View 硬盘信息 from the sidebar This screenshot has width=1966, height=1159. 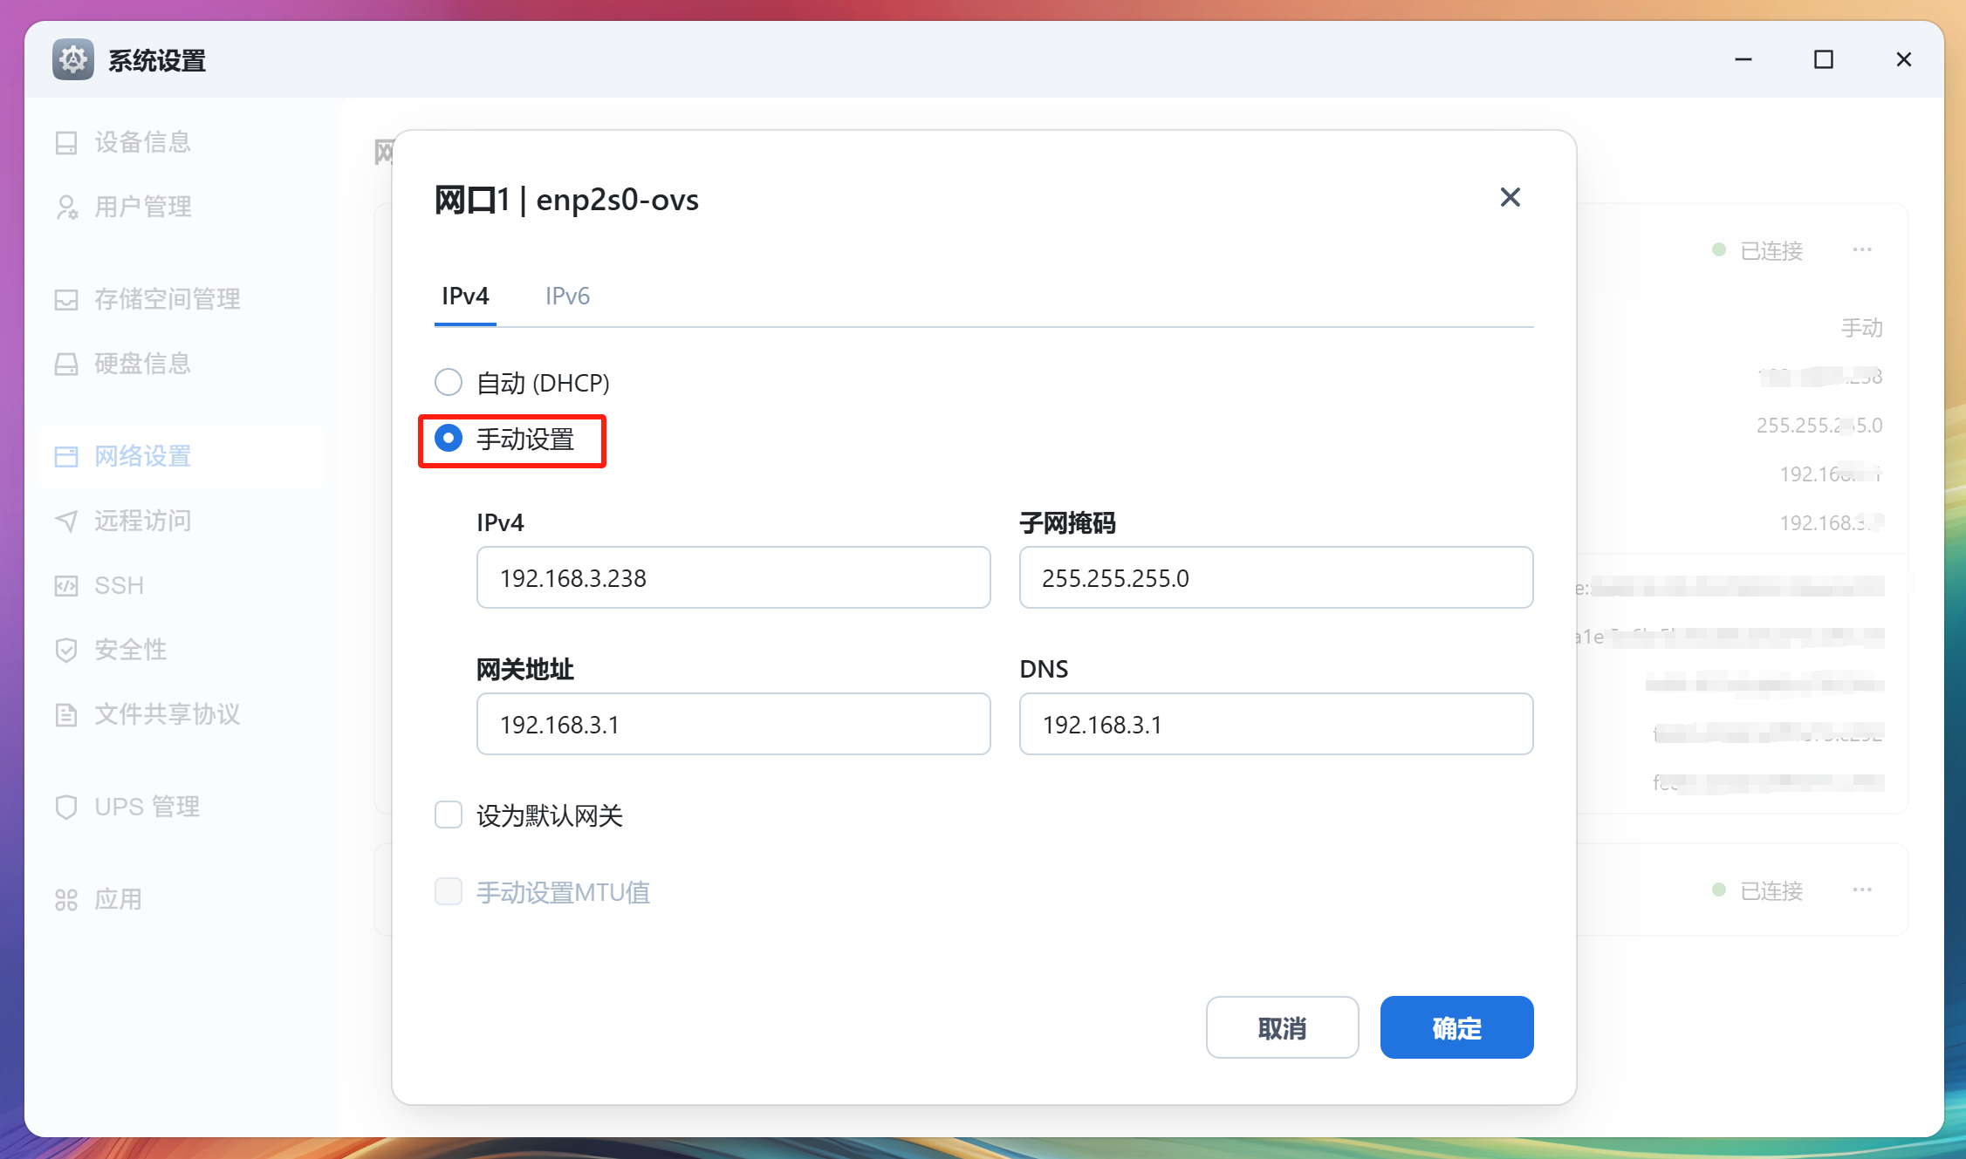(x=140, y=364)
